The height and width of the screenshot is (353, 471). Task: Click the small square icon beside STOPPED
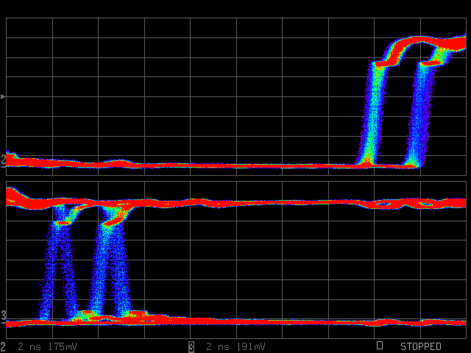coord(380,345)
